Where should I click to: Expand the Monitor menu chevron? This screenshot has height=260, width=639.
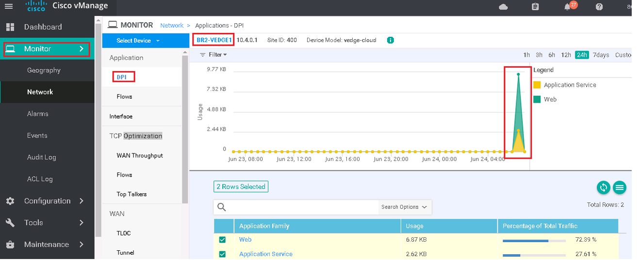point(82,49)
